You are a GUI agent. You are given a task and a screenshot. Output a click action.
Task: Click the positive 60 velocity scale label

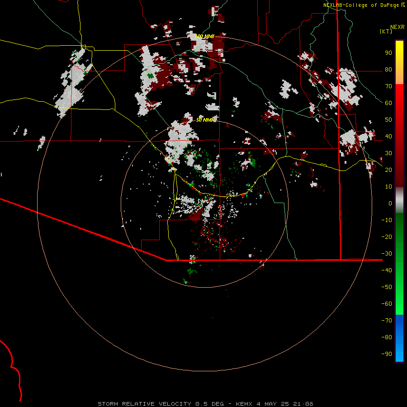(388, 103)
